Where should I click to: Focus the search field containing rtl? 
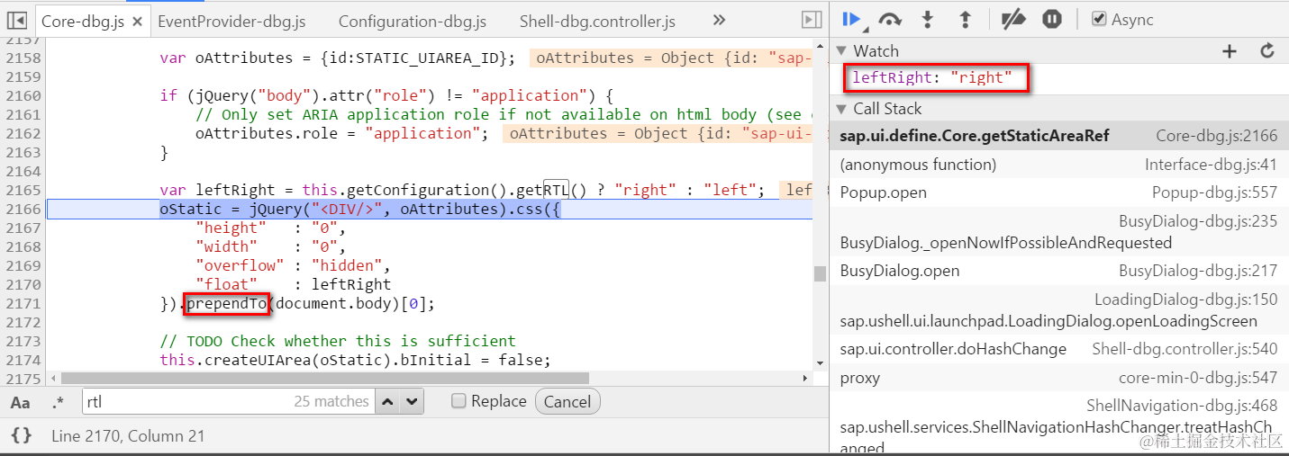[227, 401]
